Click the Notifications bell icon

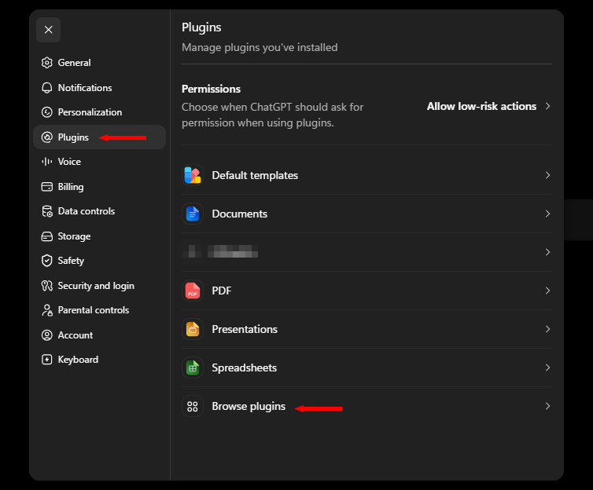coord(47,88)
